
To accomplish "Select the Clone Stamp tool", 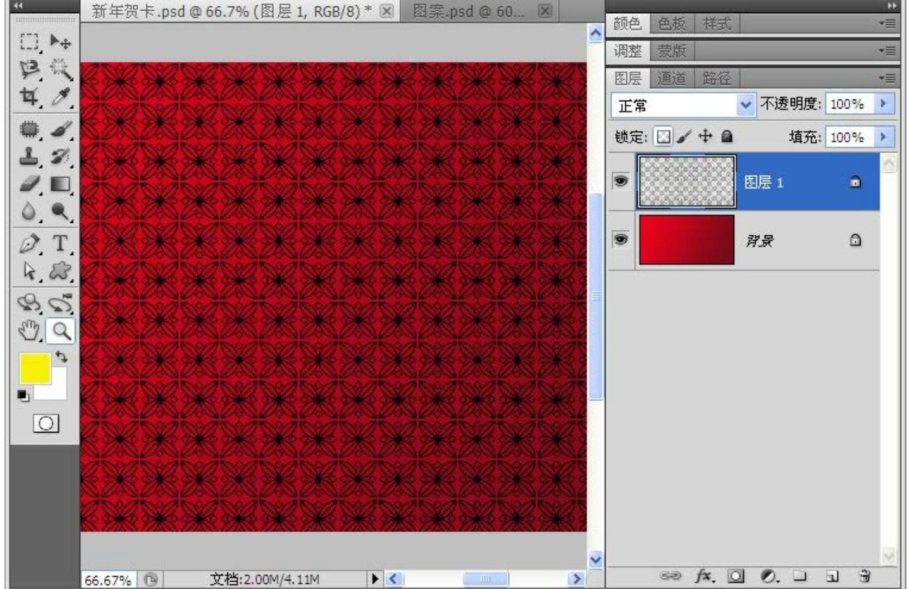I will (28, 157).
